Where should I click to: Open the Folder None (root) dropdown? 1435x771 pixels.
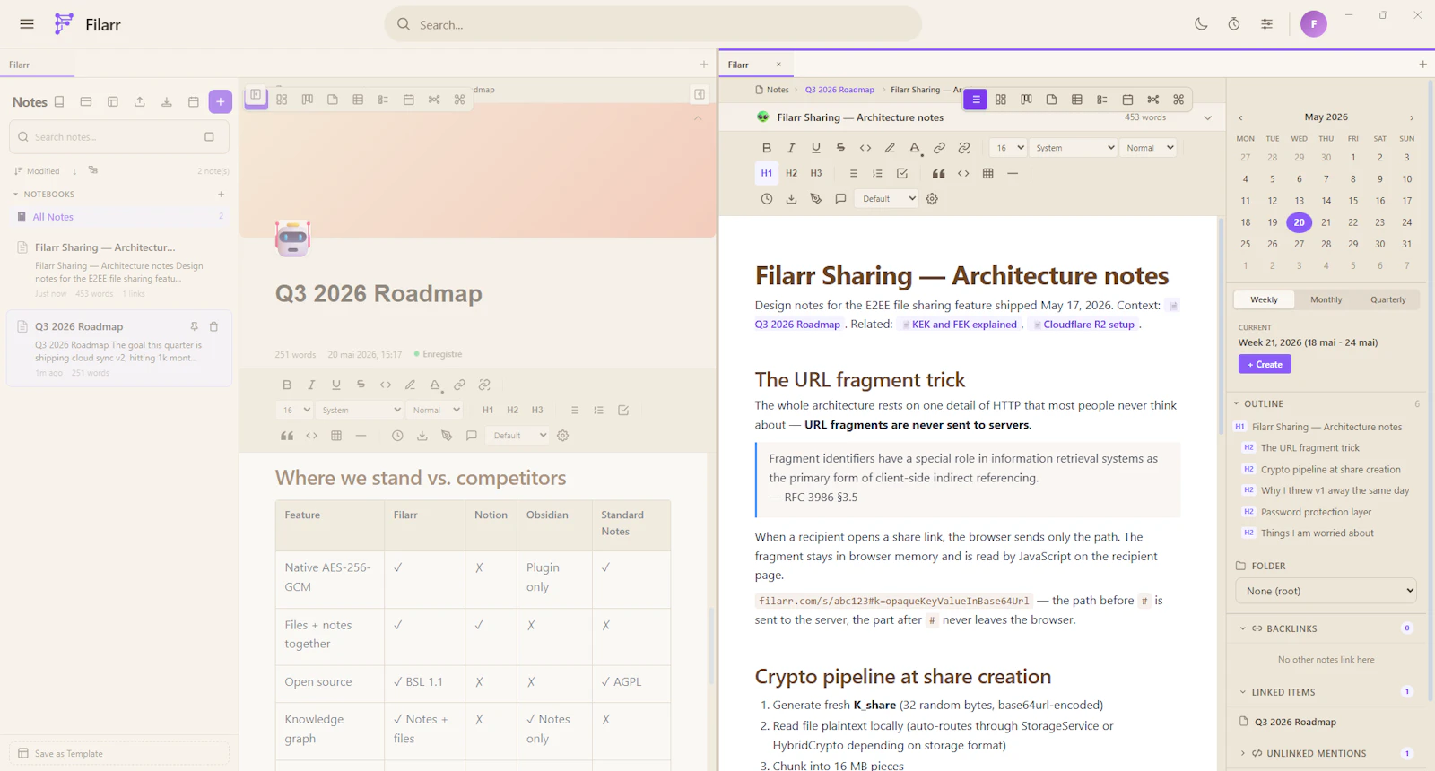1326,591
